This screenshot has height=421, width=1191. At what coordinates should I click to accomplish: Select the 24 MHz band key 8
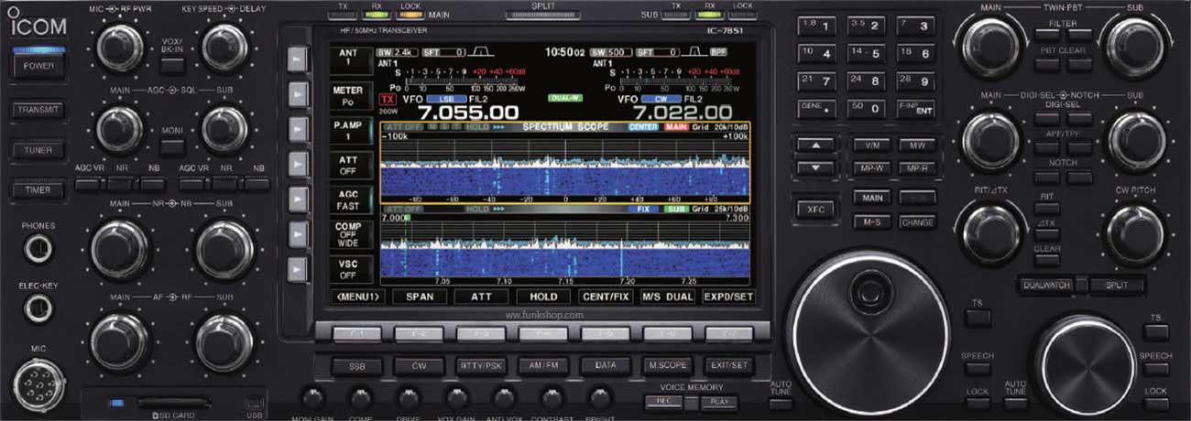(x=868, y=81)
